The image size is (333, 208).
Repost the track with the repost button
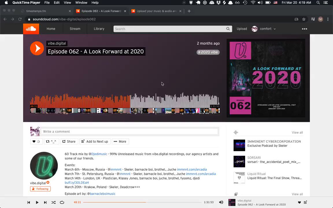pos(51,141)
